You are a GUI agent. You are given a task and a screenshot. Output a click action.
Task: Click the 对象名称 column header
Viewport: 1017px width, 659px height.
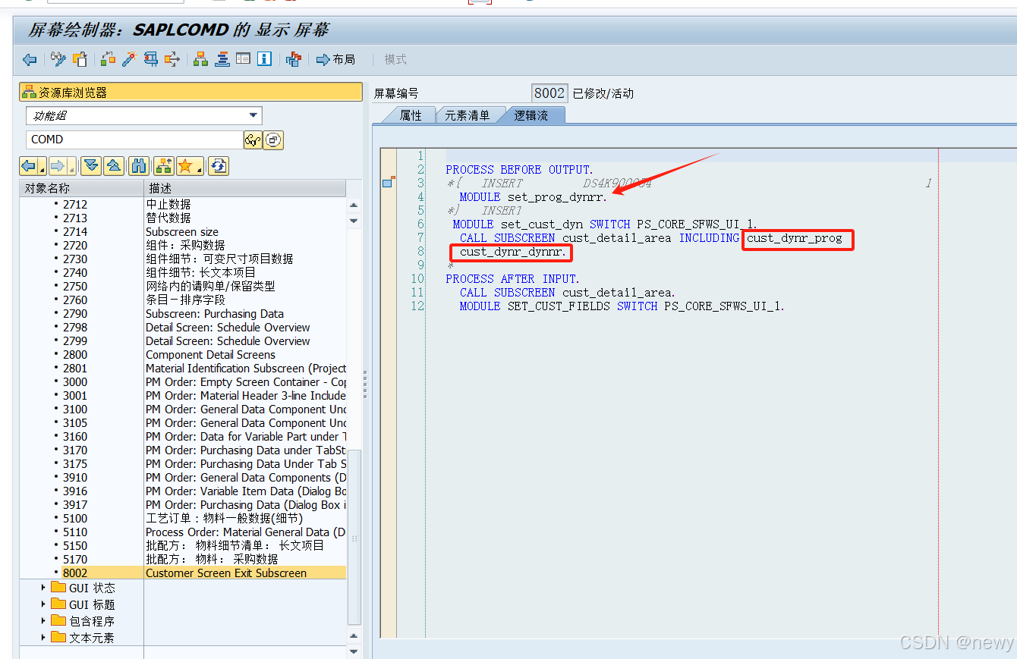[81, 188]
